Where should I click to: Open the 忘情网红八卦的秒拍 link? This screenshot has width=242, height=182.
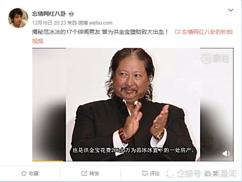(x=207, y=32)
